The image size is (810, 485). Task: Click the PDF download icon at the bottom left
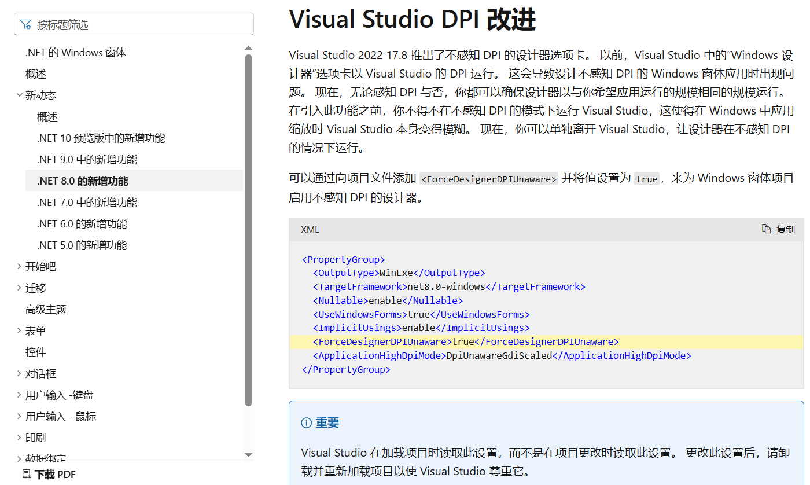(27, 474)
